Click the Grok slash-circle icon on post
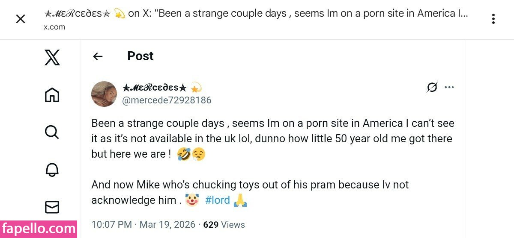 432,87
